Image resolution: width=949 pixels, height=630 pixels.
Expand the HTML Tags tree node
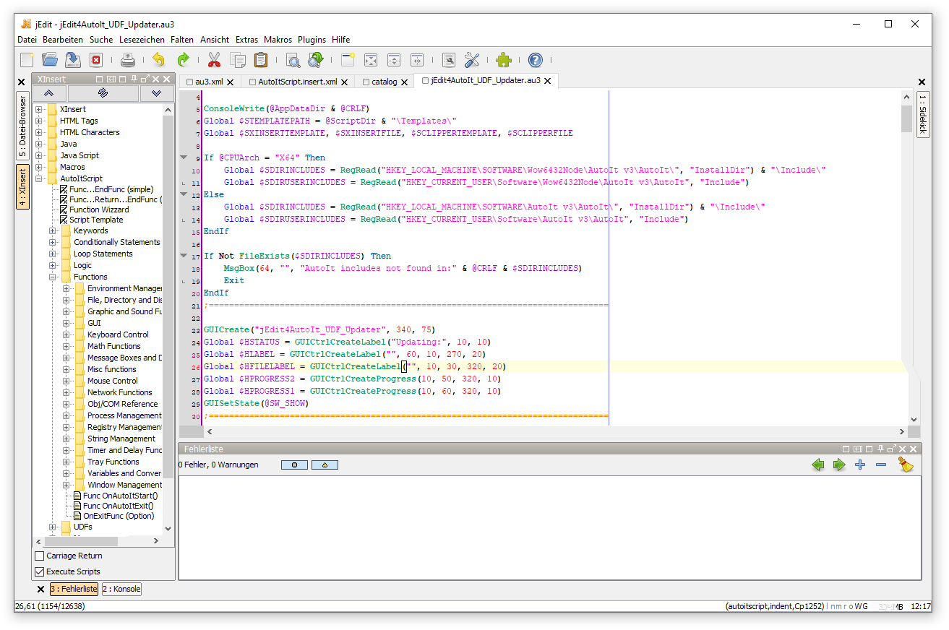pyautogui.click(x=39, y=121)
